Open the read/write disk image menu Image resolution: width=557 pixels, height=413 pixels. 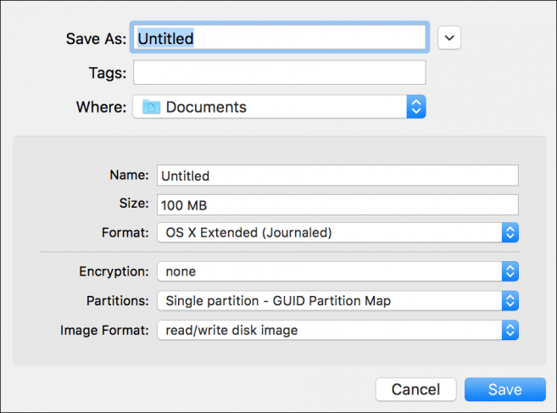[329, 330]
